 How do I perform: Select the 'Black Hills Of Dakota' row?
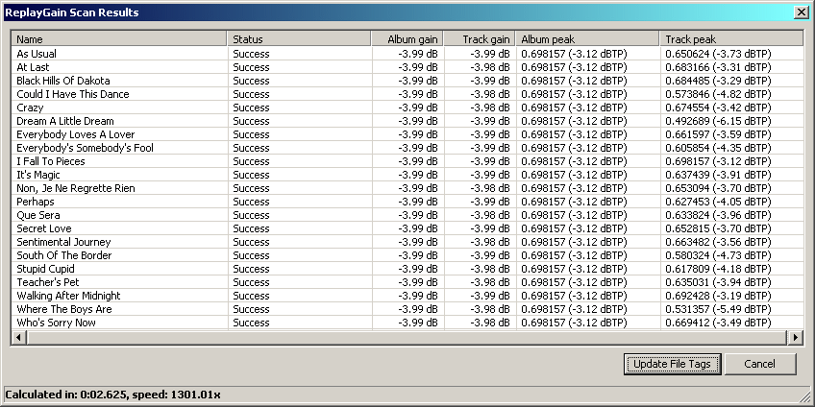point(407,81)
